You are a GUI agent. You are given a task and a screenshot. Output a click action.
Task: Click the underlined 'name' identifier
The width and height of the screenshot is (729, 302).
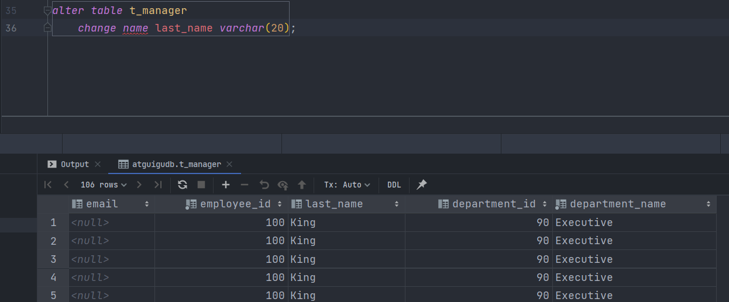tap(136, 28)
